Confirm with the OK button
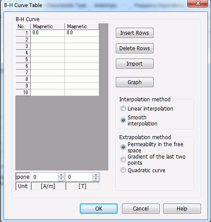The height and width of the screenshot is (222, 211). (x=99, y=208)
